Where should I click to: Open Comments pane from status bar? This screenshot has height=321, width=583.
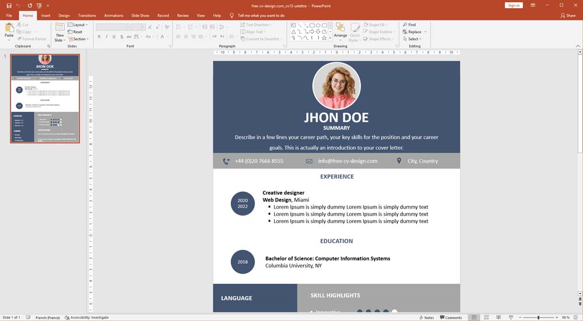451,318
